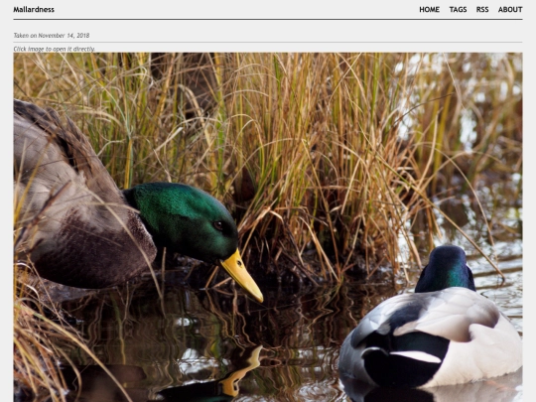The height and width of the screenshot is (402, 536).
Task: Click the mallard duck photo to open it
Action: pyautogui.click(x=268, y=227)
